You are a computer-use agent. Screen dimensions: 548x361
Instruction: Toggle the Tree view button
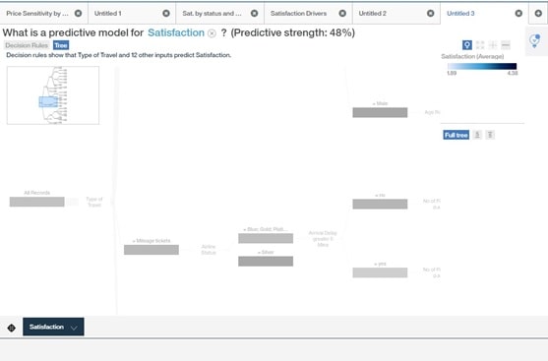point(61,45)
